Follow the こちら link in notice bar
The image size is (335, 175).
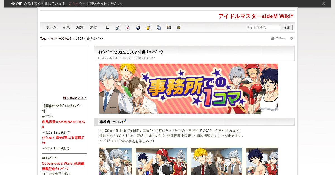[73, 4]
